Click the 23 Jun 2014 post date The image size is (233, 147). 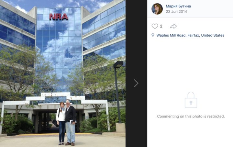[176, 12]
